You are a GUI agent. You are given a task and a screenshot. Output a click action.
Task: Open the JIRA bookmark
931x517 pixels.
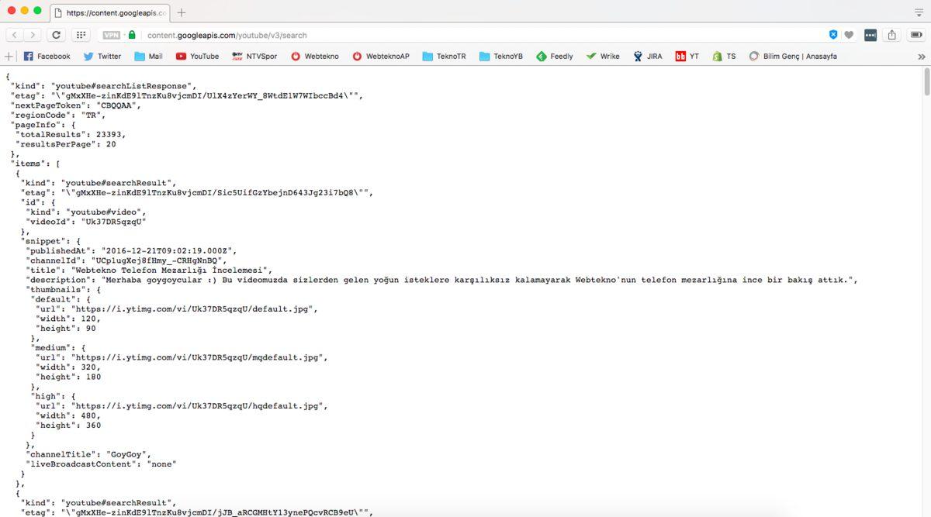coord(647,57)
